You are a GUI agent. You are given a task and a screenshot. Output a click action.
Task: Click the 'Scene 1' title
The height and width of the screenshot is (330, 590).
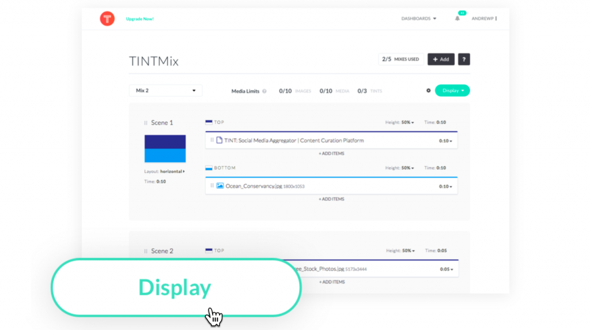click(x=162, y=123)
